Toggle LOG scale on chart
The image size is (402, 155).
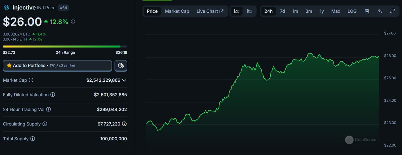point(352,11)
